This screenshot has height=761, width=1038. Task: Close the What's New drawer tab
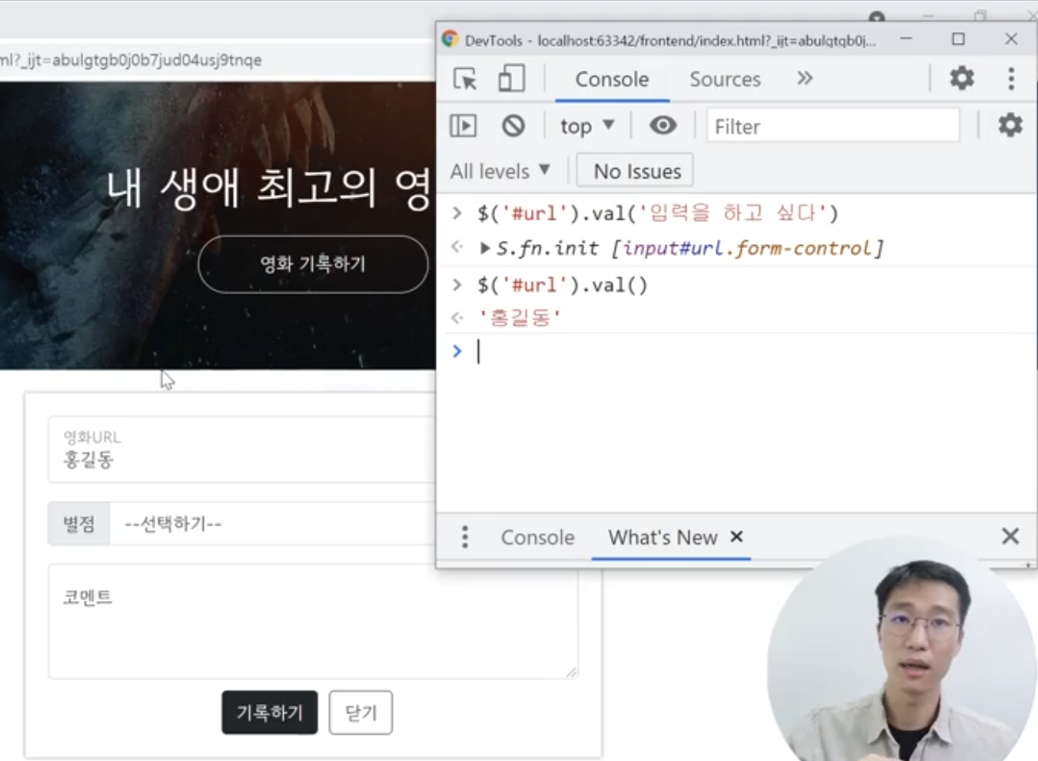tap(736, 537)
